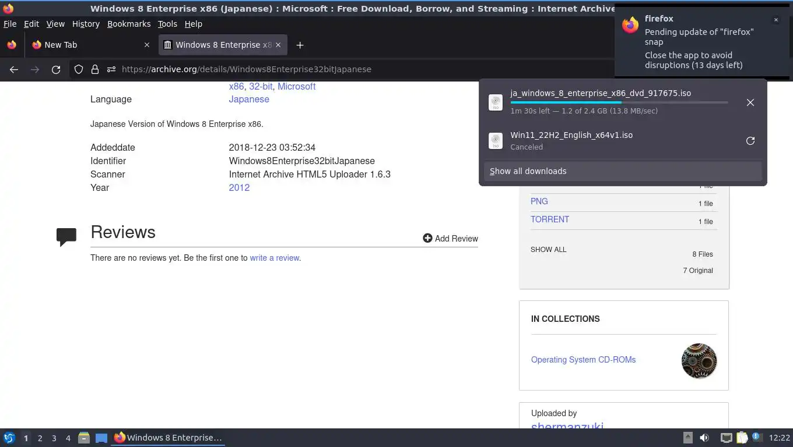Click the Win11_22H2 ISO file icon

click(496, 141)
